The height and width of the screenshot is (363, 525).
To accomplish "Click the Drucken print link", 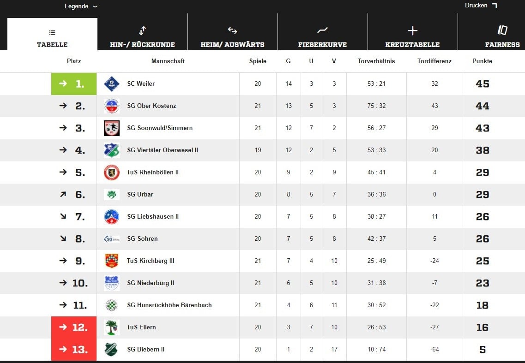I will point(476,6).
